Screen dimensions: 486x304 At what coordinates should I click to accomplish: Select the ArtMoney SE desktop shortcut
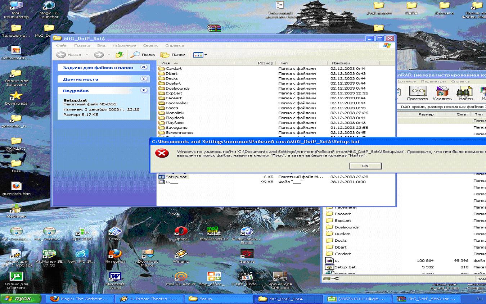(x=49, y=258)
